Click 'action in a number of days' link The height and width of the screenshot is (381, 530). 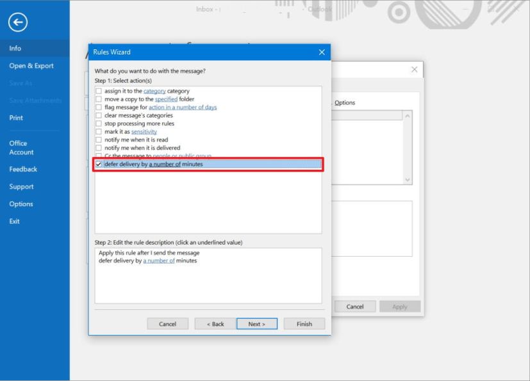click(x=183, y=107)
